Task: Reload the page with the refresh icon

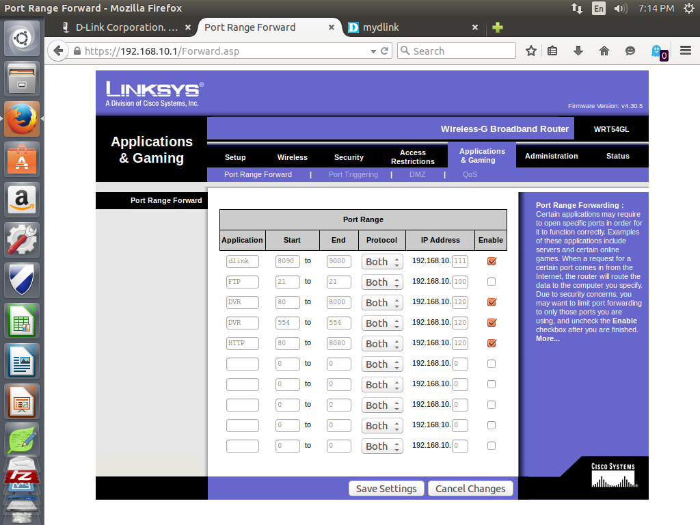Action: pyautogui.click(x=384, y=51)
